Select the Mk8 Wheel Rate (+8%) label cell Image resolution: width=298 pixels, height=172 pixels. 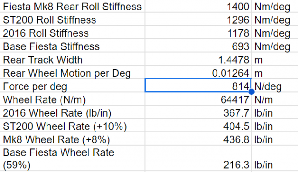coord(73,139)
